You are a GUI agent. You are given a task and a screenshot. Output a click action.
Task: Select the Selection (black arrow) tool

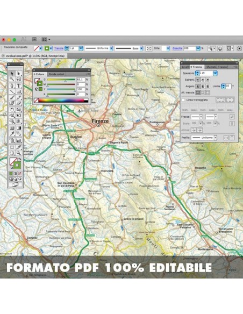(12, 74)
